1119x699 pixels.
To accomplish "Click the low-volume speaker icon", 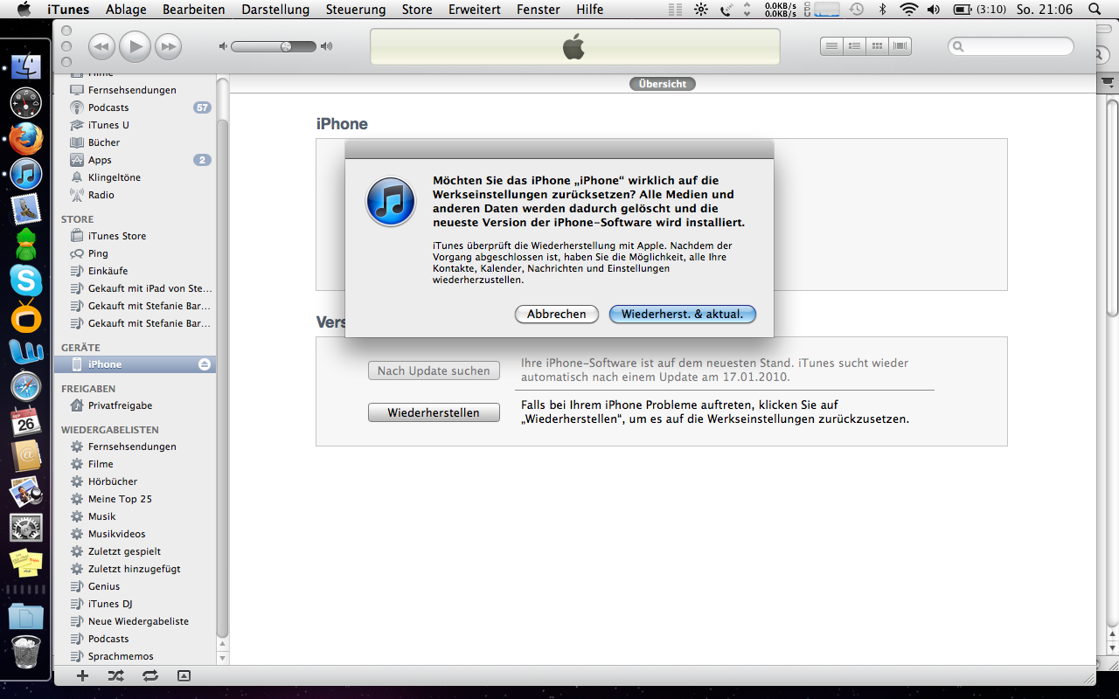I will 223,46.
